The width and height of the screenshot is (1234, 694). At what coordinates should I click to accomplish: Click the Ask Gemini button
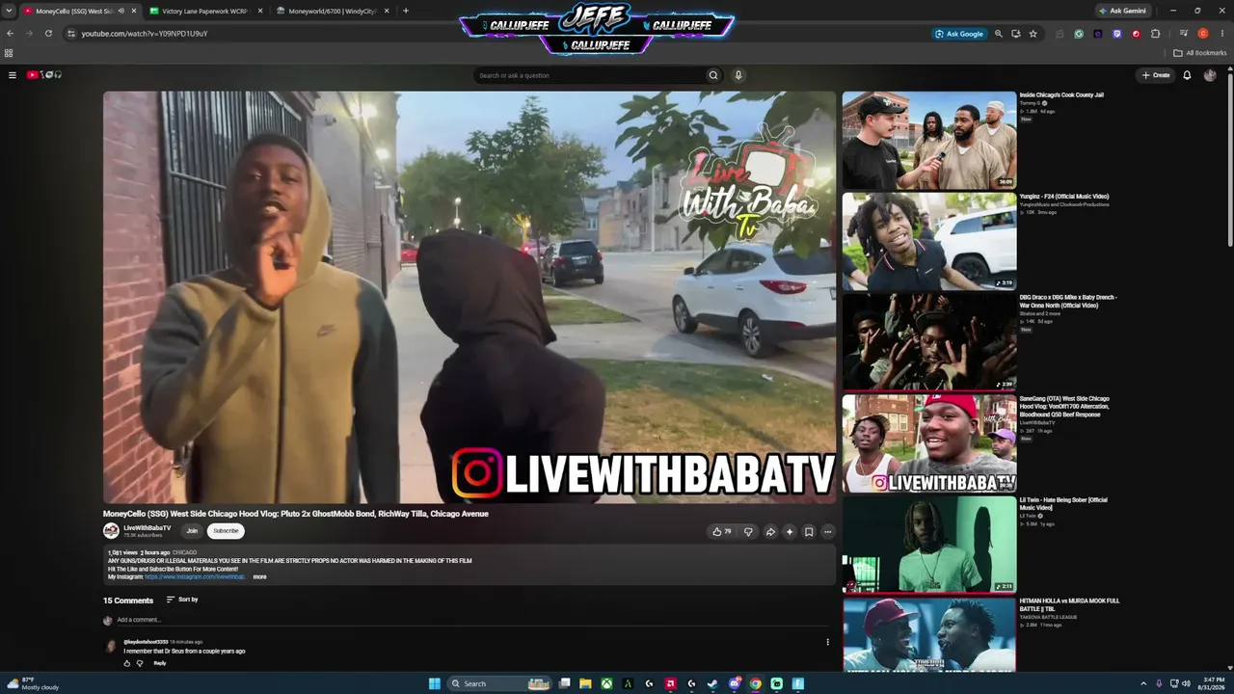pyautogui.click(x=1121, y=11)
